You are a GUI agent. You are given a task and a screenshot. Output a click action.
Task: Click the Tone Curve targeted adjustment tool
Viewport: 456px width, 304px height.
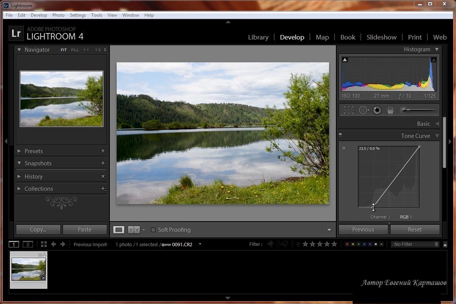[344, 148]
